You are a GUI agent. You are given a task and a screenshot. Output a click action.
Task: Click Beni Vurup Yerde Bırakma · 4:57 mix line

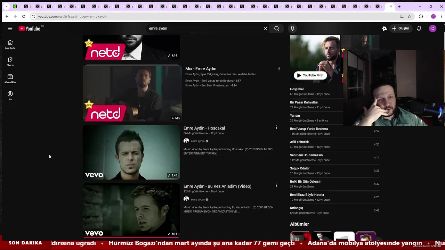click(213, 81)
